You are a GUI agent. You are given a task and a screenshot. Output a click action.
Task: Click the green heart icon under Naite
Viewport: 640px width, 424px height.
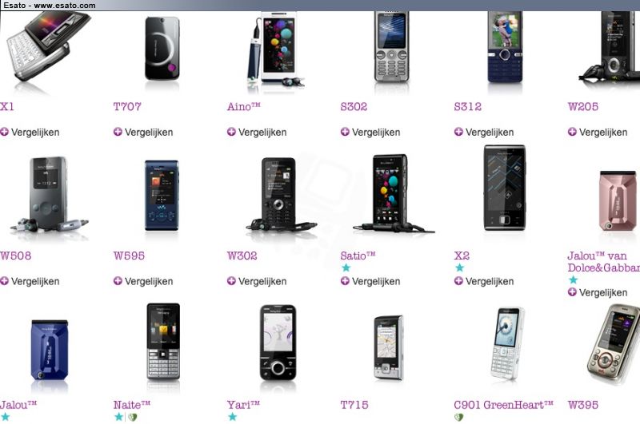[133, 417]
